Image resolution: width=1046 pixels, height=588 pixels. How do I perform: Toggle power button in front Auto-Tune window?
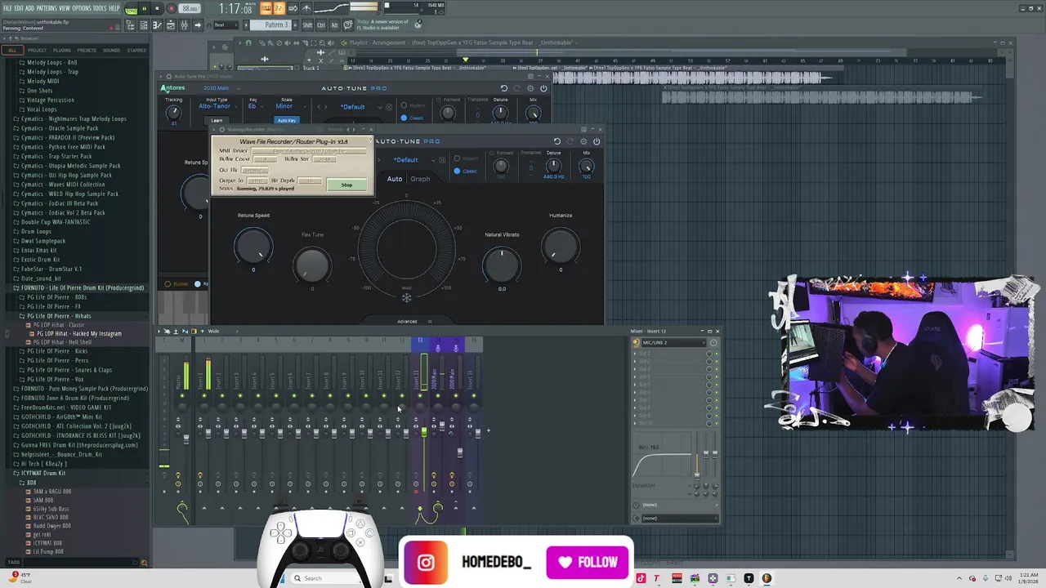597,141
